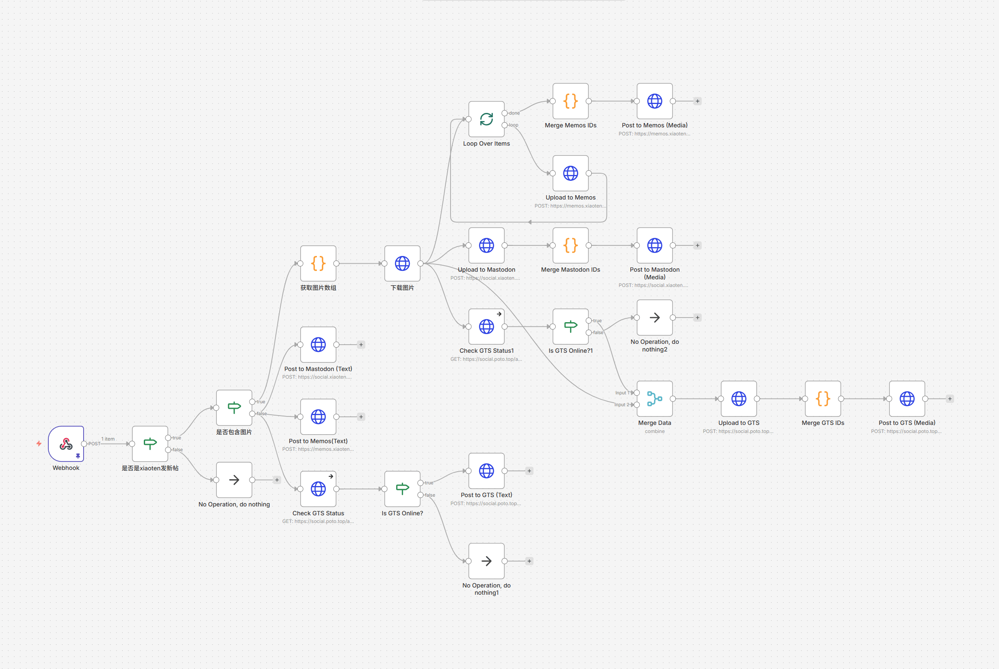The height and width of the screenshot is (669, 999).
Task: Select the Merge Data combine node
Action: pos(654,399)
